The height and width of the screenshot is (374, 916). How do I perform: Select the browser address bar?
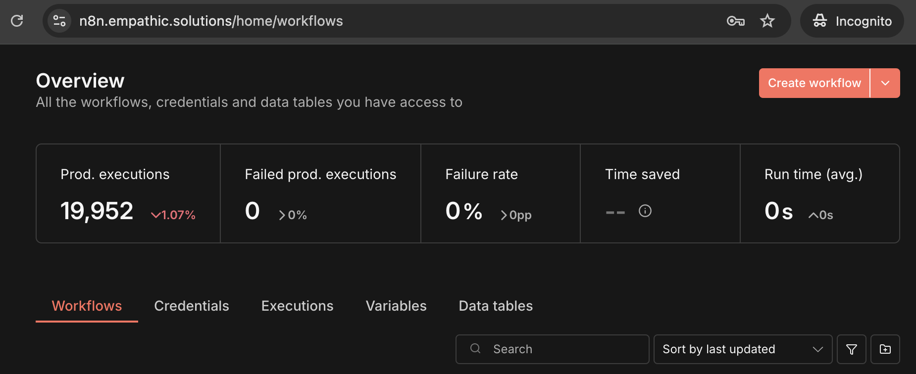347,21
